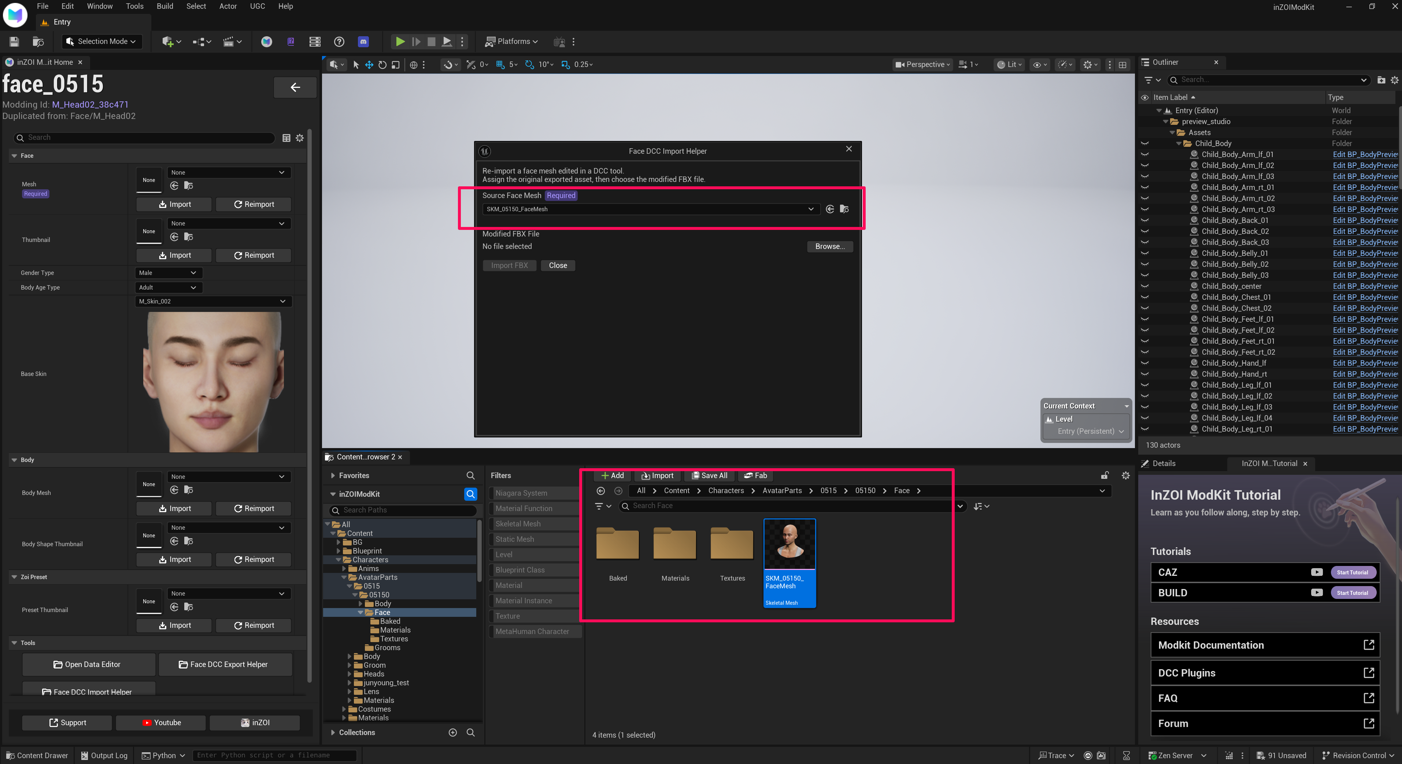1402x764 pixels.
Task: Open the content browser toolbar icon
Action: pyautogui.click(x=38, y=41)
